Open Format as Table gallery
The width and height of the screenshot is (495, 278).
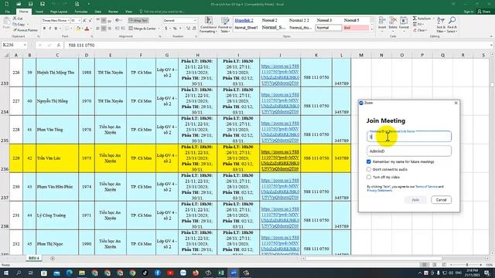pyautogui.click(x=225, y=25)
